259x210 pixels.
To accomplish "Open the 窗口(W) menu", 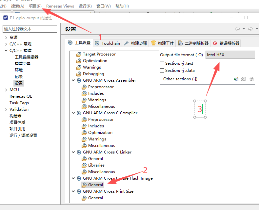I will pyautogui.click(x=103, y=6).
